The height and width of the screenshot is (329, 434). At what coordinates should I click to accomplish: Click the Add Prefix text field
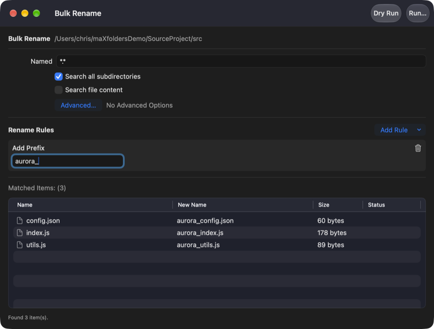click(68, 161)
